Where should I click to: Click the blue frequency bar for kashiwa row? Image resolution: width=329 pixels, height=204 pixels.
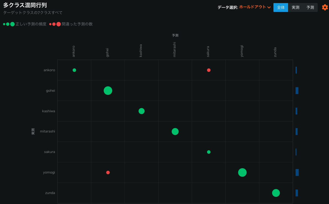(296, 111)
